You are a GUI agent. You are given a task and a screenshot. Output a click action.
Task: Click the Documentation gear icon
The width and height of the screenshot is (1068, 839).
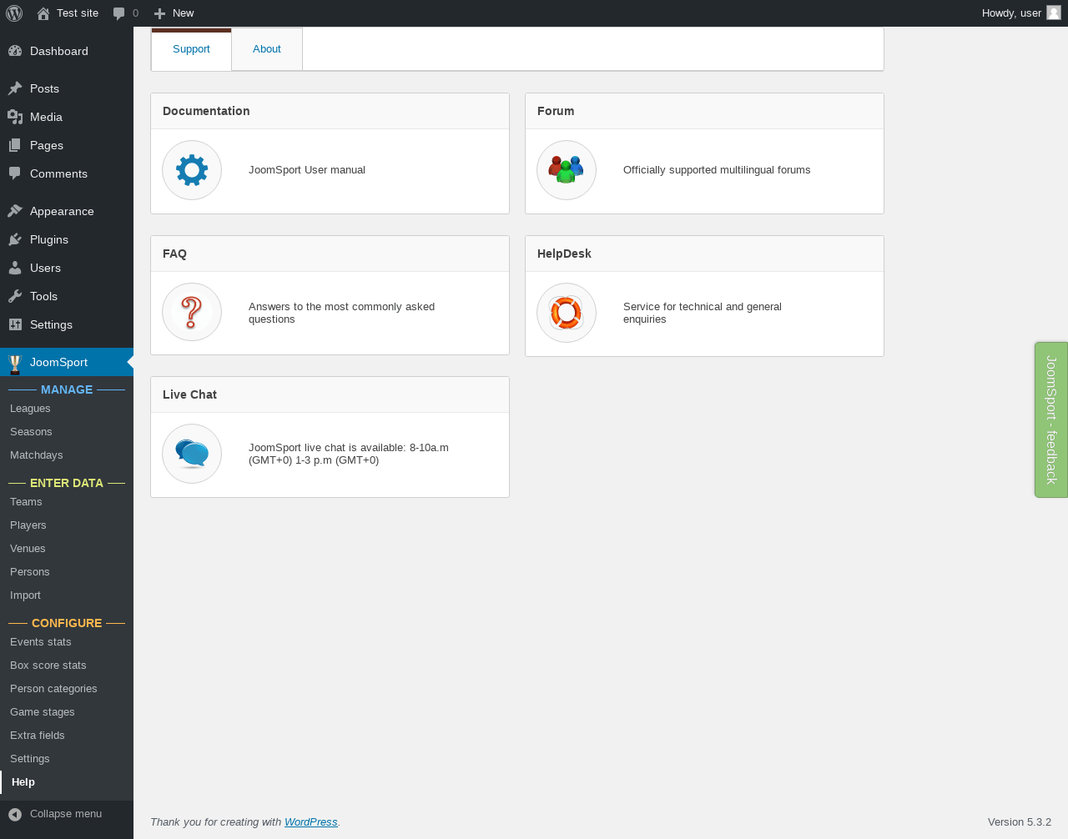coord(192,170)
